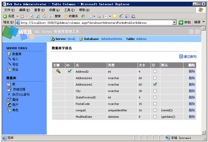Click the 用户 users icon
Viewport: 208px width, 142px height.
tap(9, 105)
